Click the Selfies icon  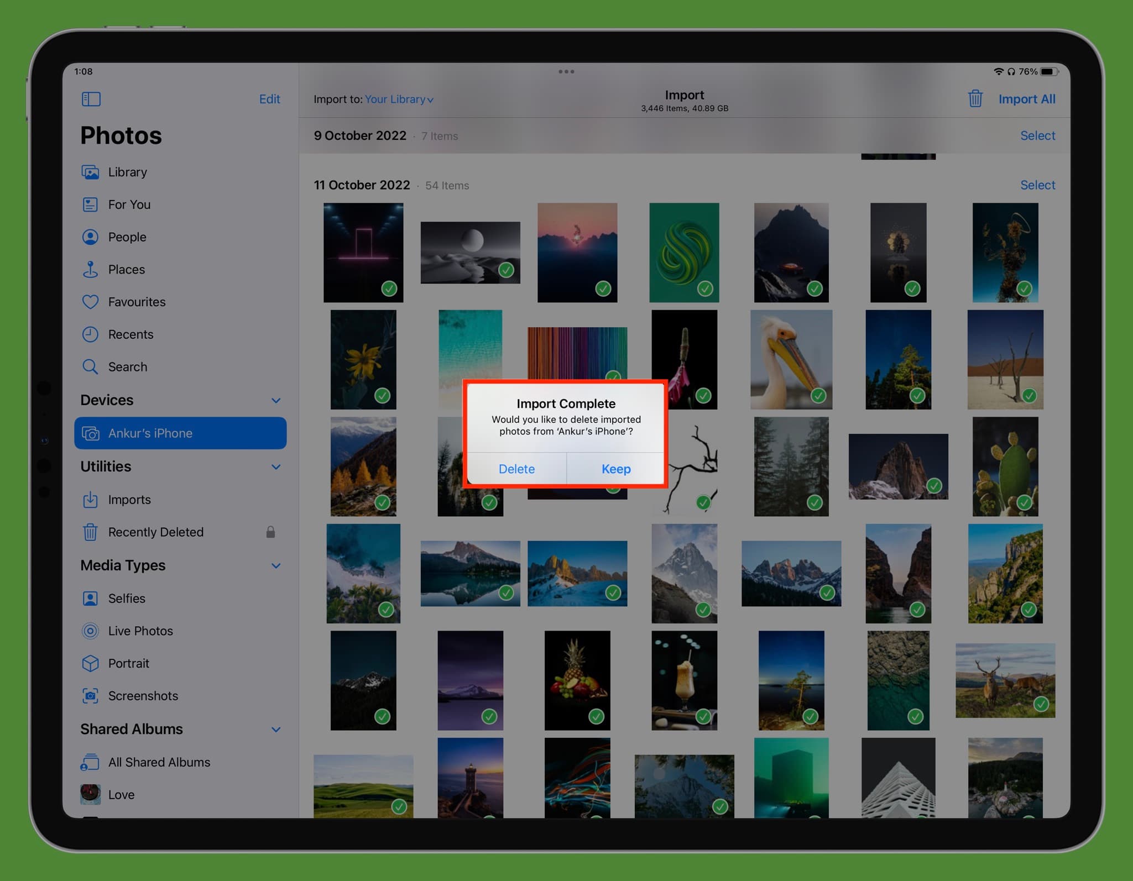[x=90, y=599]
